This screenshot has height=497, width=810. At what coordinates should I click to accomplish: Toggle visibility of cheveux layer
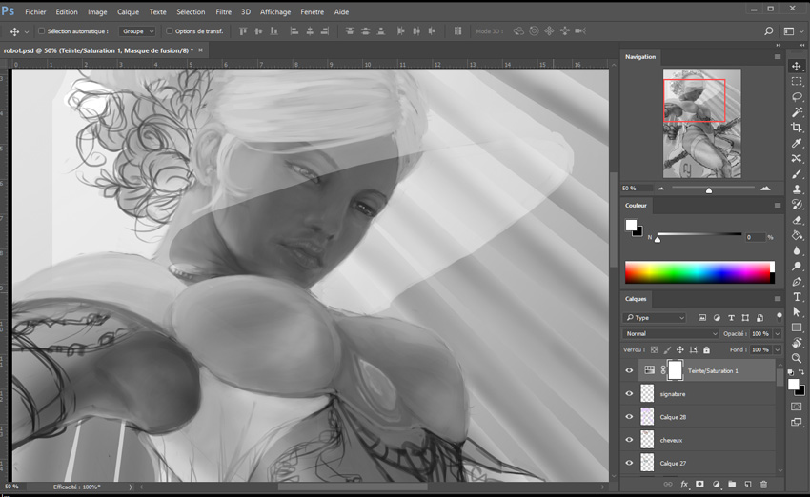coord(629,440)
